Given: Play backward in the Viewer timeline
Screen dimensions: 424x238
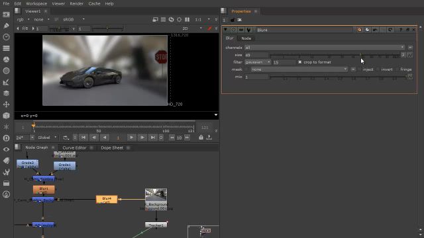Looking at the screenshot, I should tap(105, 138).
